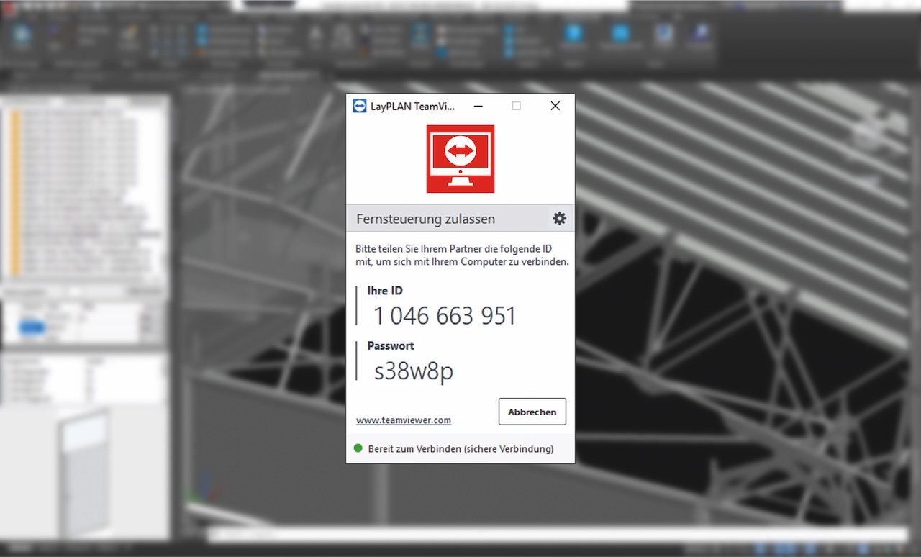Screen dimensions: 921x557
Task: Select the ID number 1 046 663 951
Action: click(x=445, y=316)
